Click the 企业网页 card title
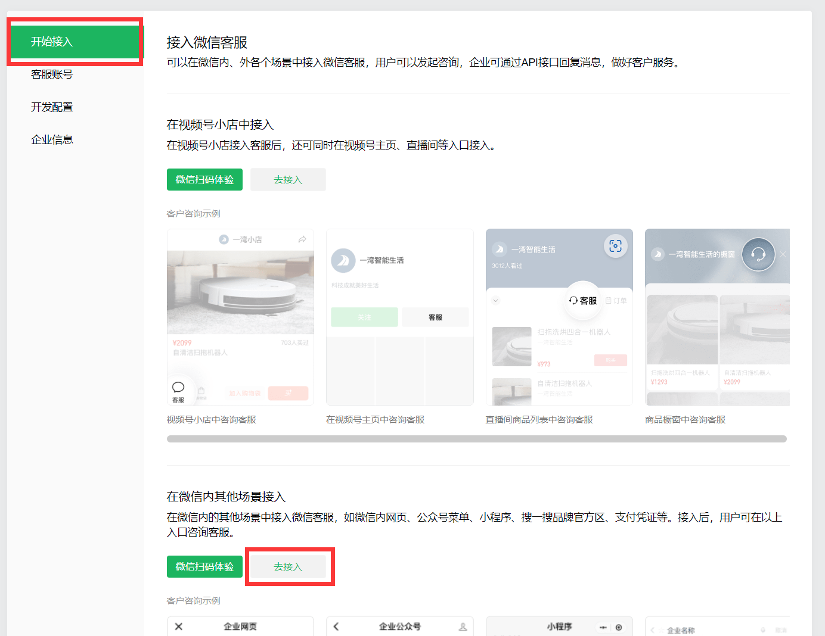825x636 pixels. [240, 626]
